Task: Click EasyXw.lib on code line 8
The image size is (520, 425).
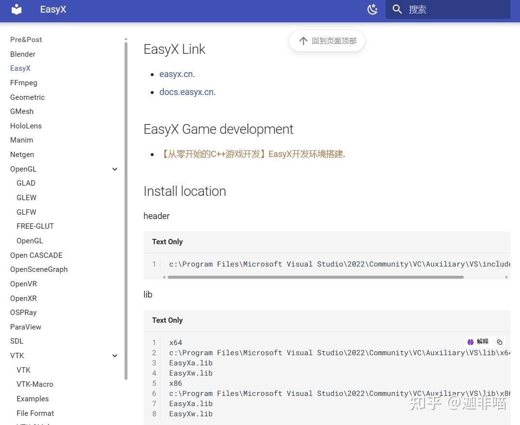Action: [x=190, y=414]
